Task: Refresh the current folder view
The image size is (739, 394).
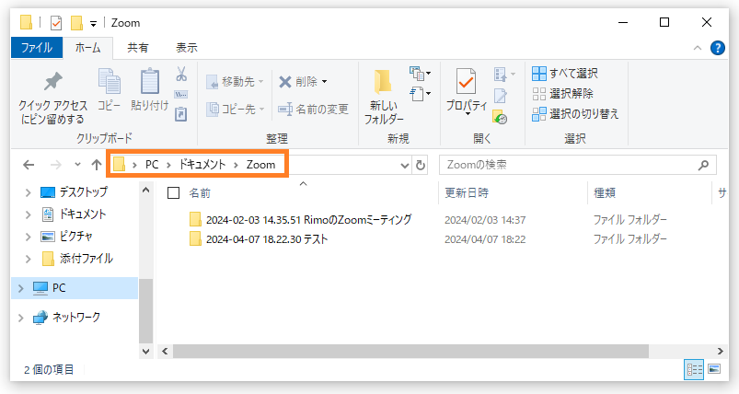Action: coord(421,165)
